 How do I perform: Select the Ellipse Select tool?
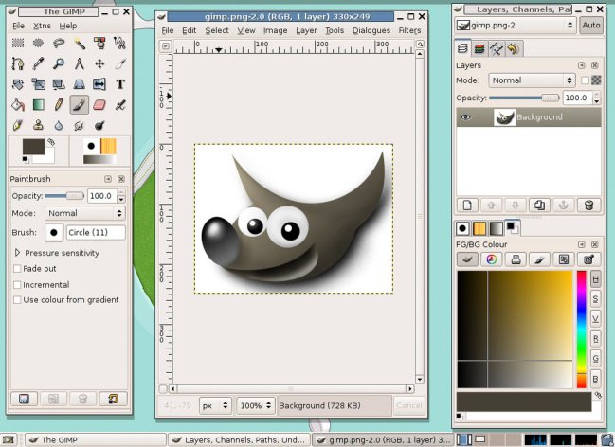point(38,43)
